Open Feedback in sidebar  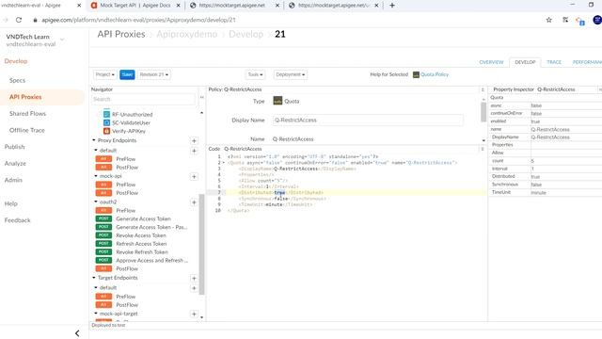17,220
